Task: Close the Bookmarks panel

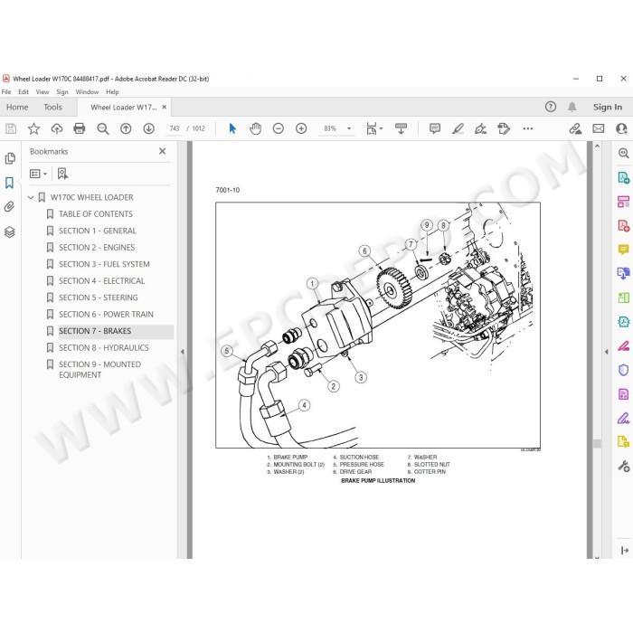Action: tap(162, 151)
